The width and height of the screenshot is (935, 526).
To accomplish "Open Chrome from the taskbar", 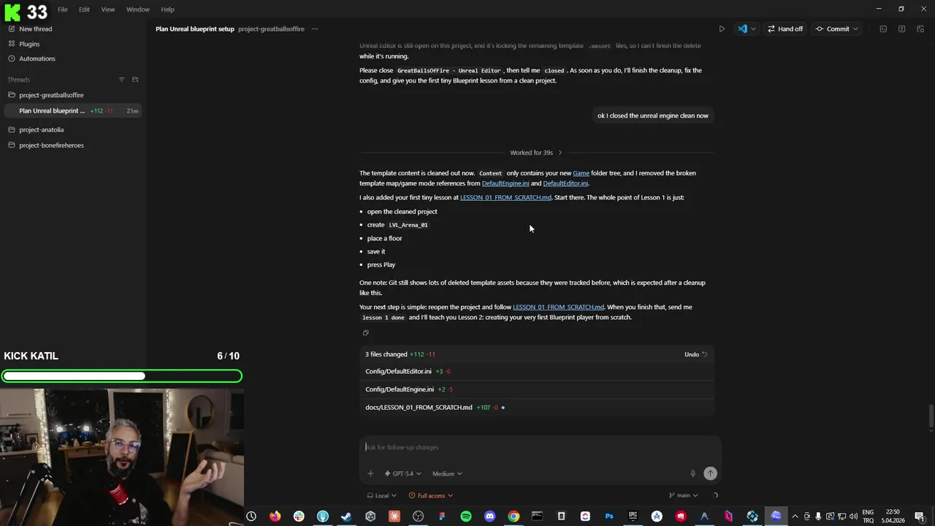I will coord(514,517).
